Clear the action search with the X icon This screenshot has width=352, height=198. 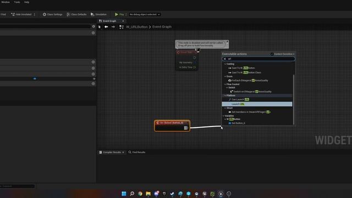pos(225,59)
